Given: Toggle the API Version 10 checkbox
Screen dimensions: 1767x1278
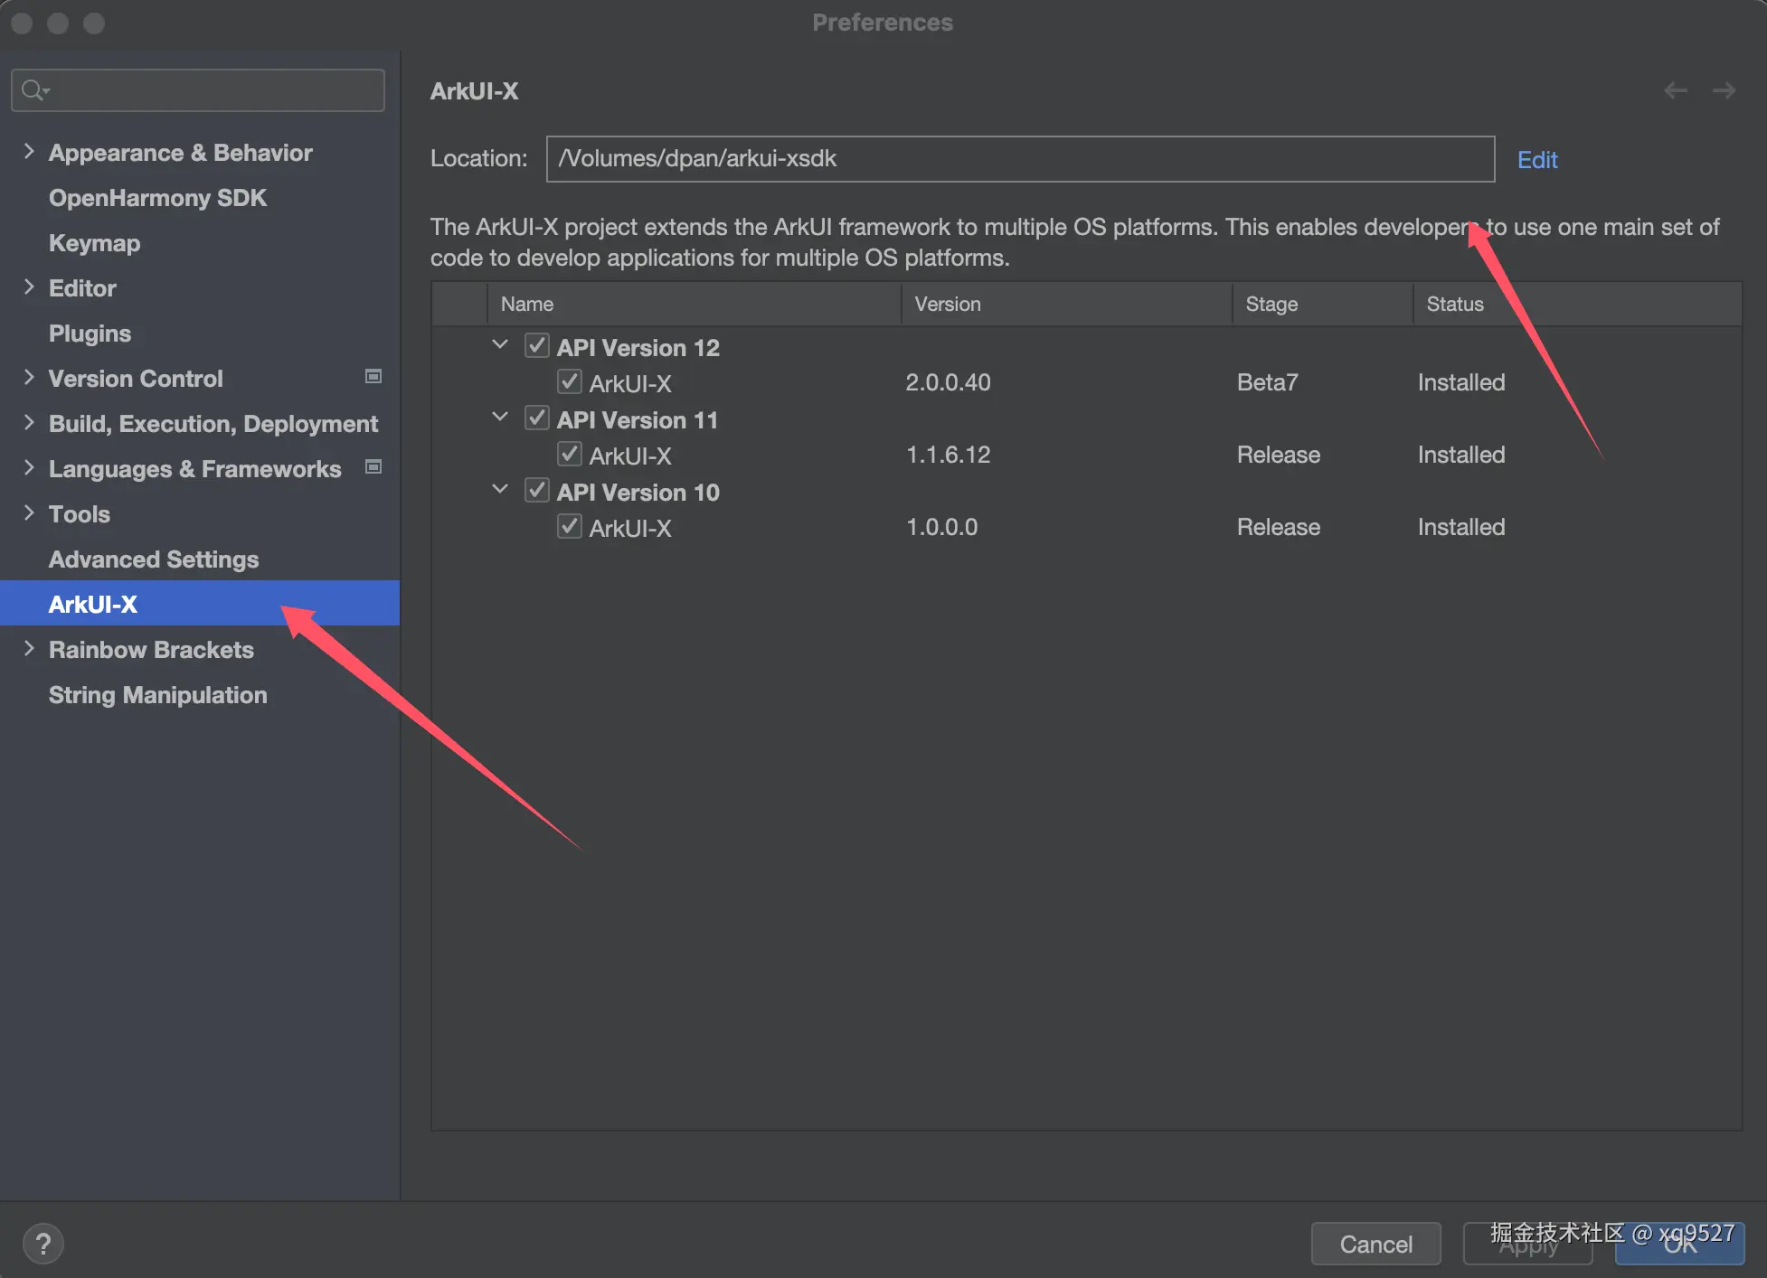Looking at the screenshot, I should coord(537,491).
